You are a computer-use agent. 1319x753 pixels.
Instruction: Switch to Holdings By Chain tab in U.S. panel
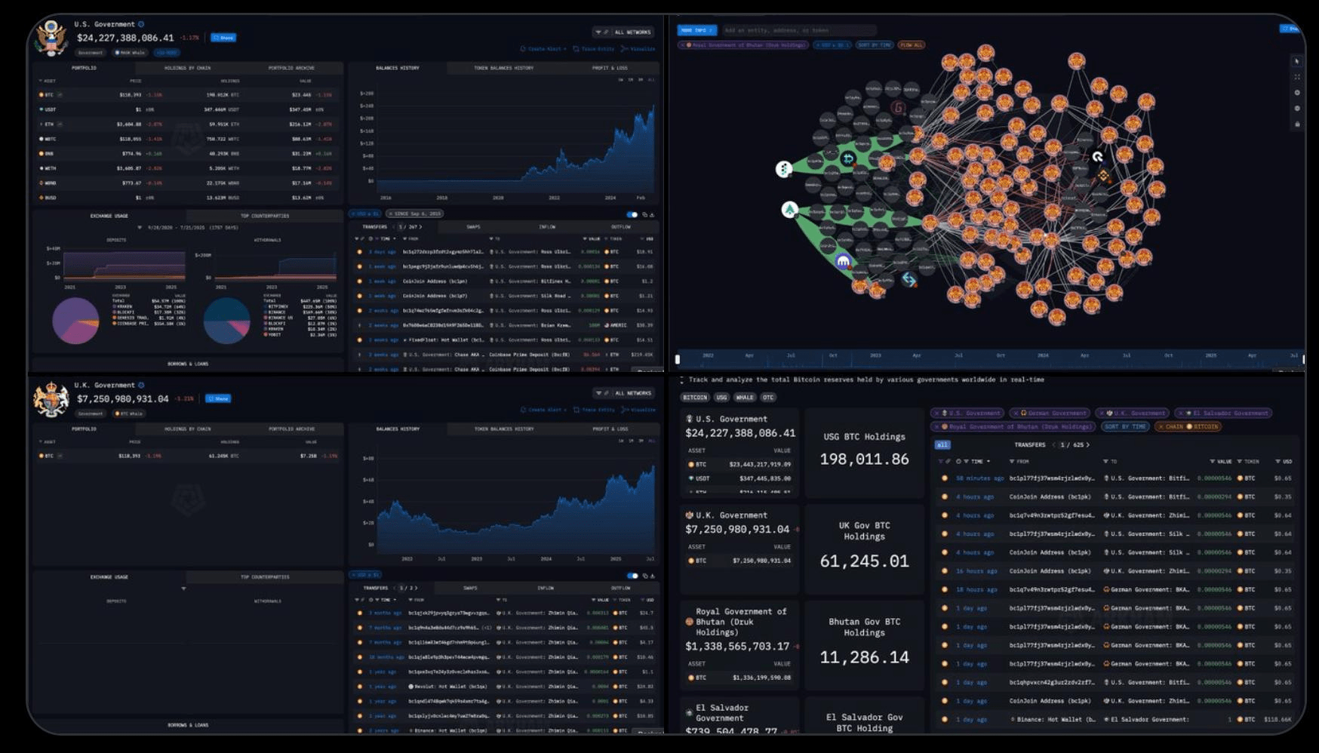[188, 68]
